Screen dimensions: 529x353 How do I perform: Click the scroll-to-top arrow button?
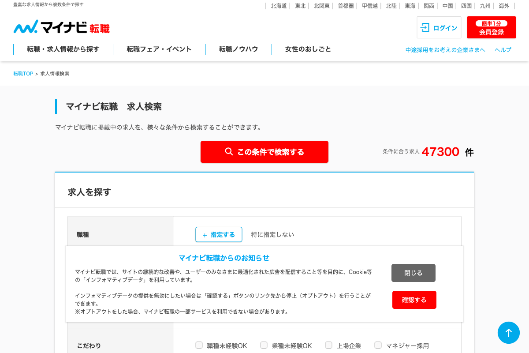click(508, 333)
